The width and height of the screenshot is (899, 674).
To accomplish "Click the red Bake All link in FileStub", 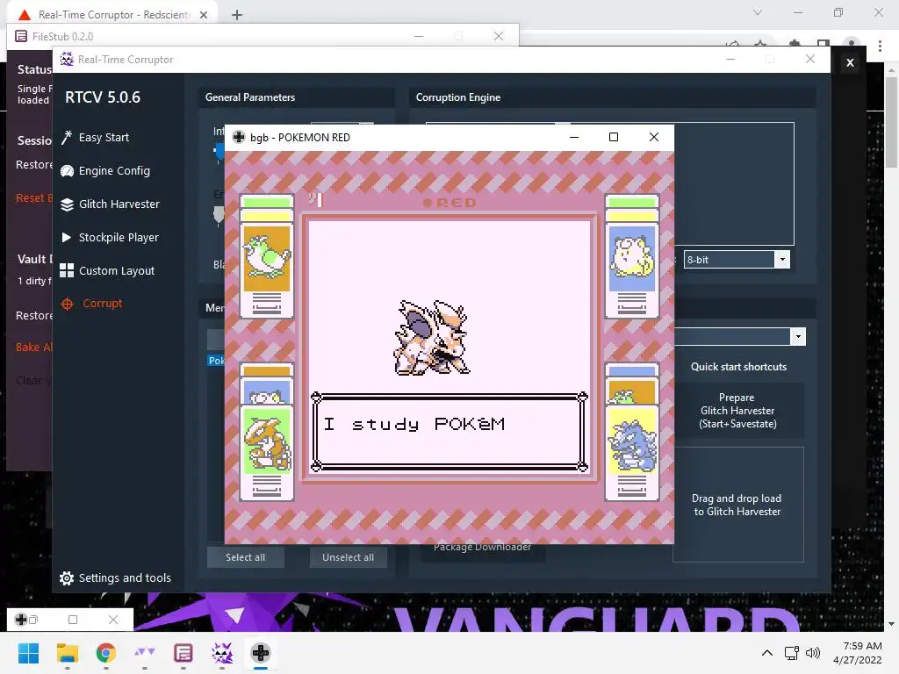I will pyautogui.click(x=34, y=347).
